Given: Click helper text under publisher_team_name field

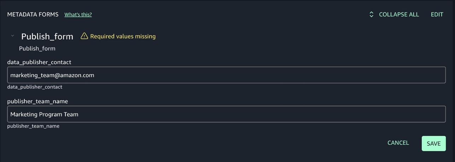Looking at the screenshot, I should [33, 126].
